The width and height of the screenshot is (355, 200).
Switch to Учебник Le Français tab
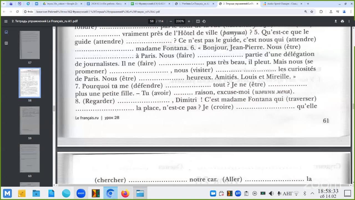pos(194,4)
